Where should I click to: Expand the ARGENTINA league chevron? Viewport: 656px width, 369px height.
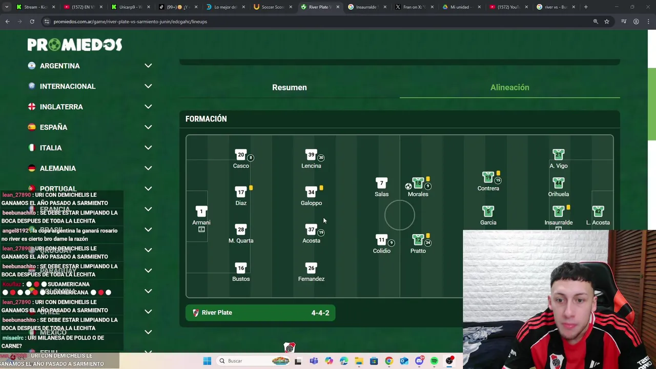pos(148,66)
